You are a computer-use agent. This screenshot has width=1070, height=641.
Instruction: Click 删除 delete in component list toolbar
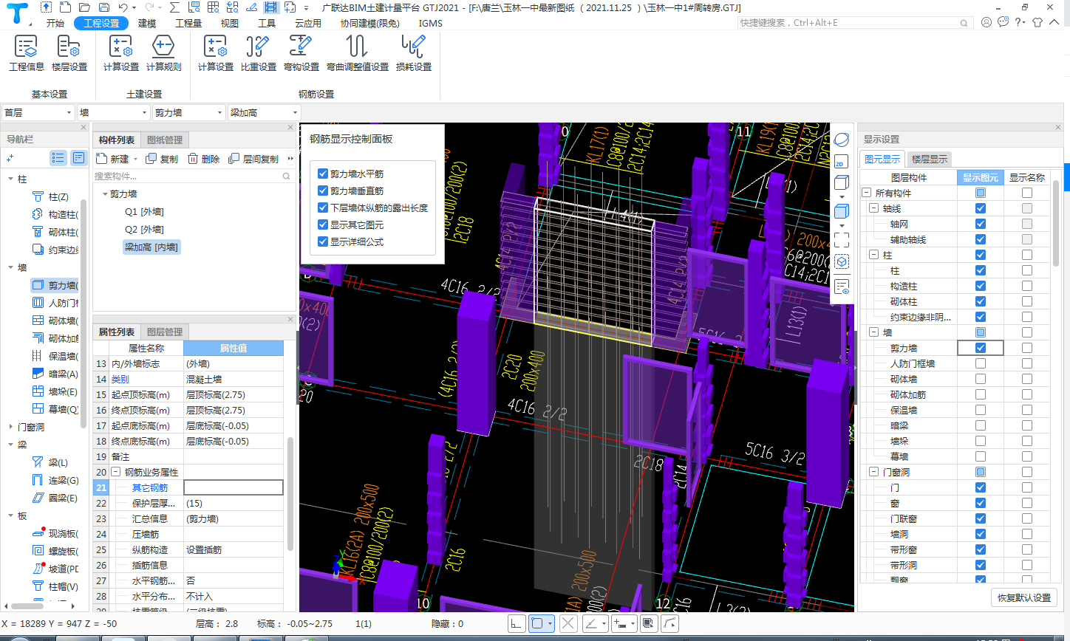[x=204, y=159]
